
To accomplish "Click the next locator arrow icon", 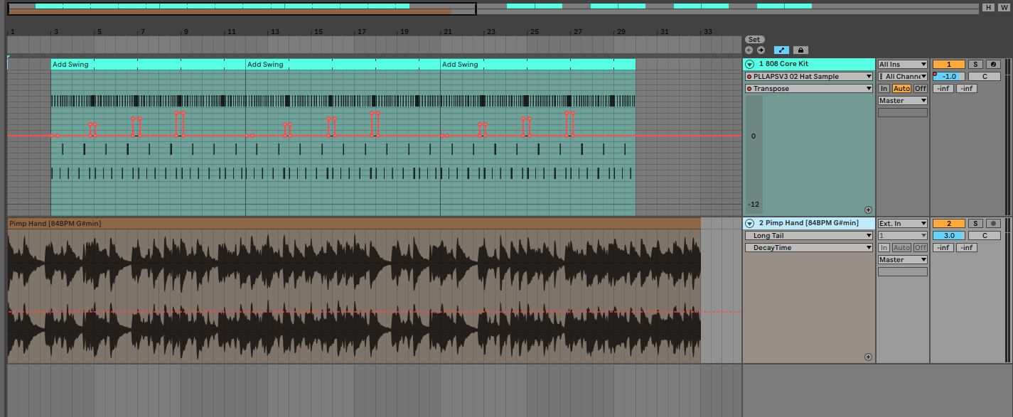I will click(x=761, y=49).
